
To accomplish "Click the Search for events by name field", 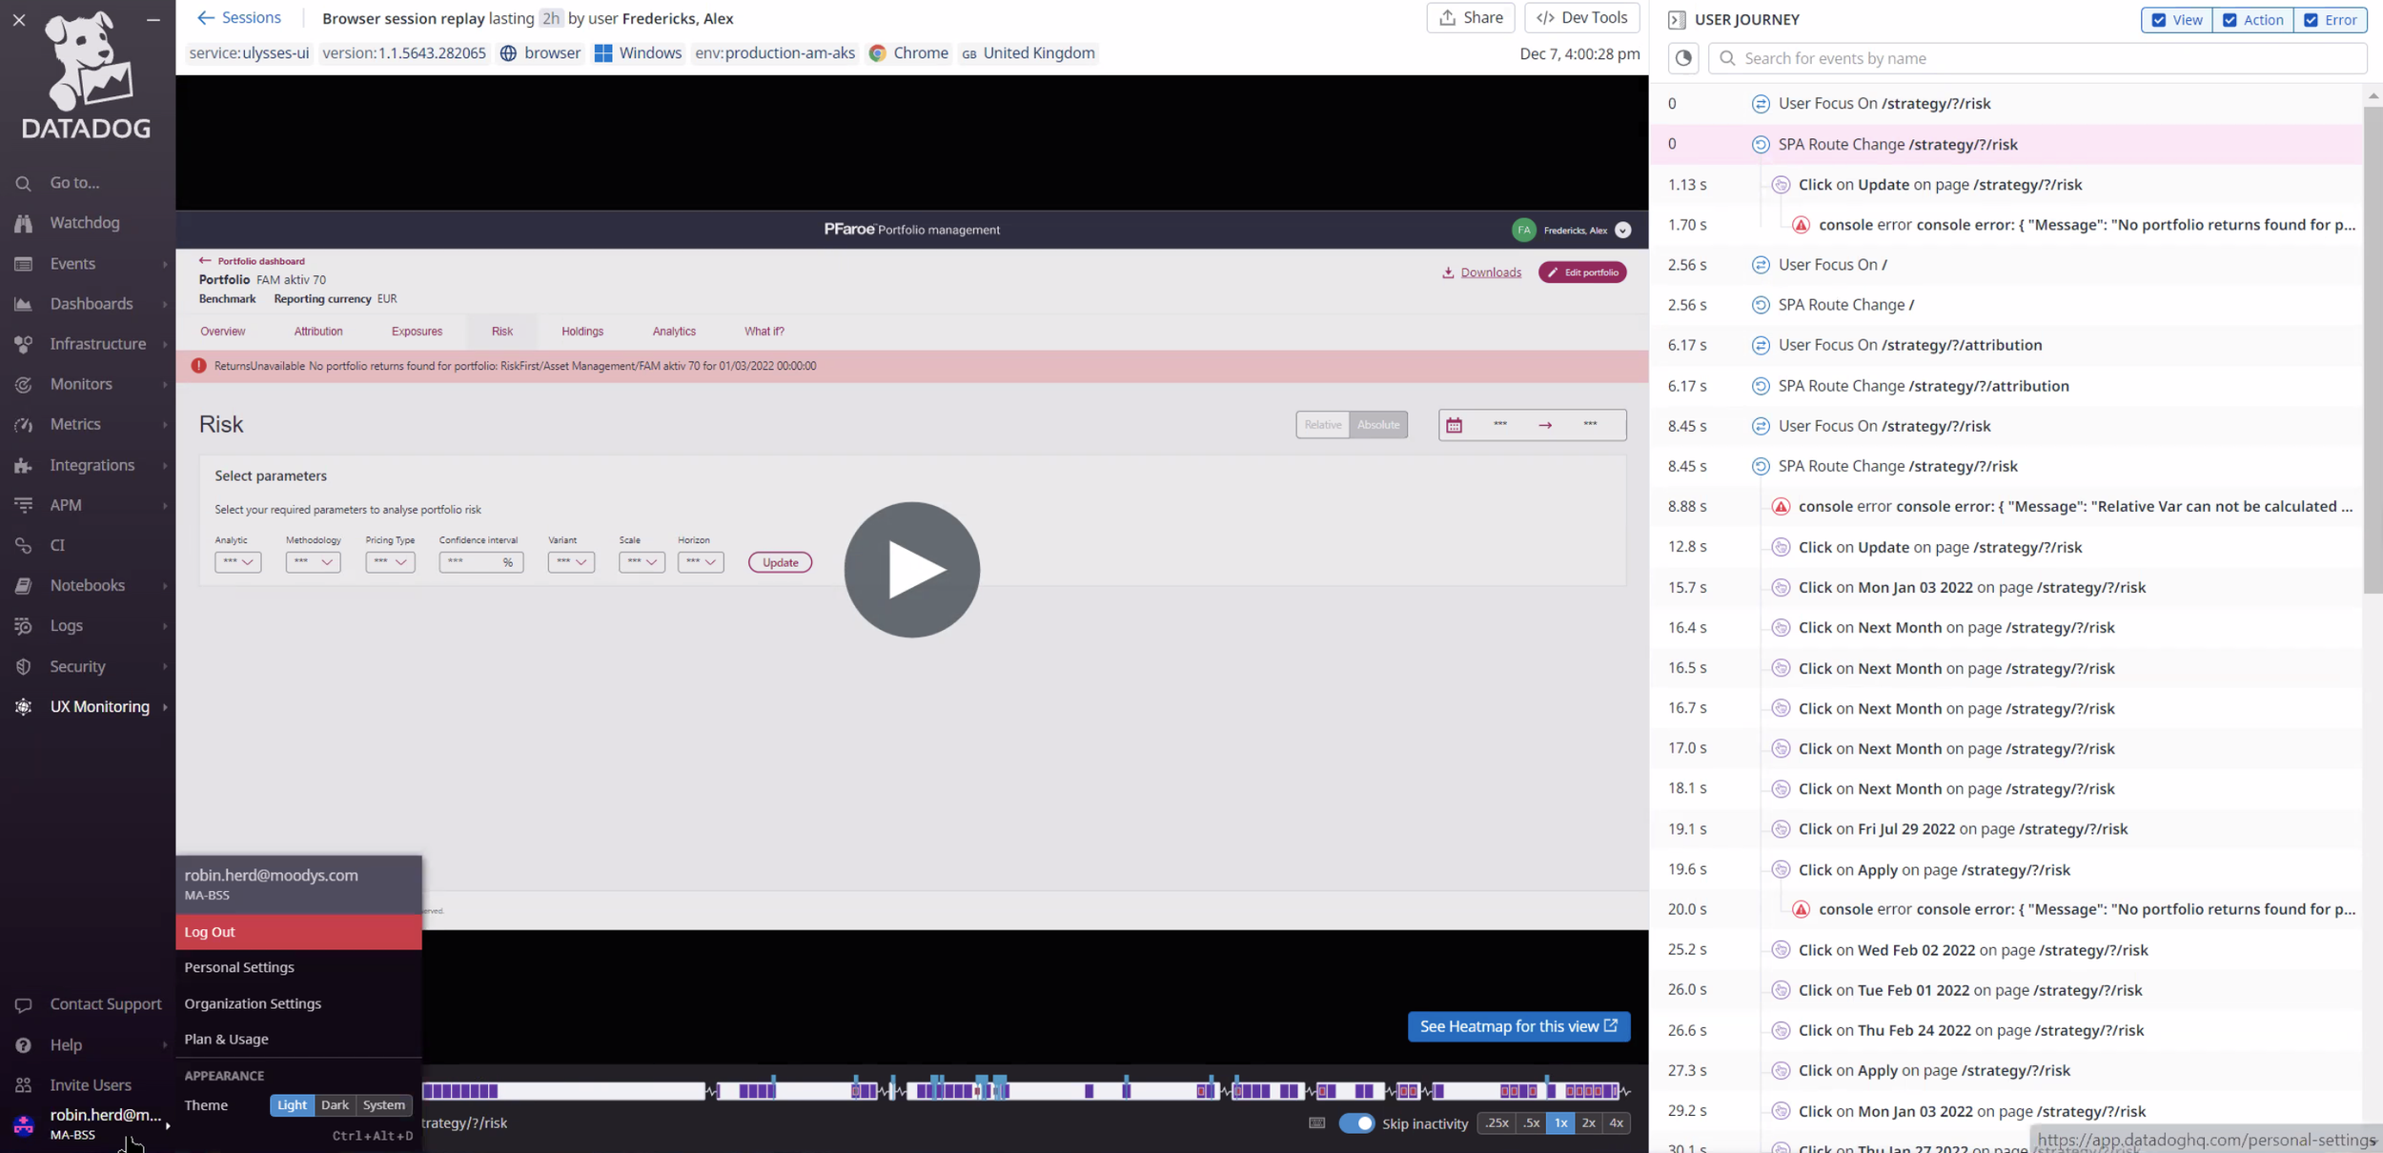I will coord(2038,58).
